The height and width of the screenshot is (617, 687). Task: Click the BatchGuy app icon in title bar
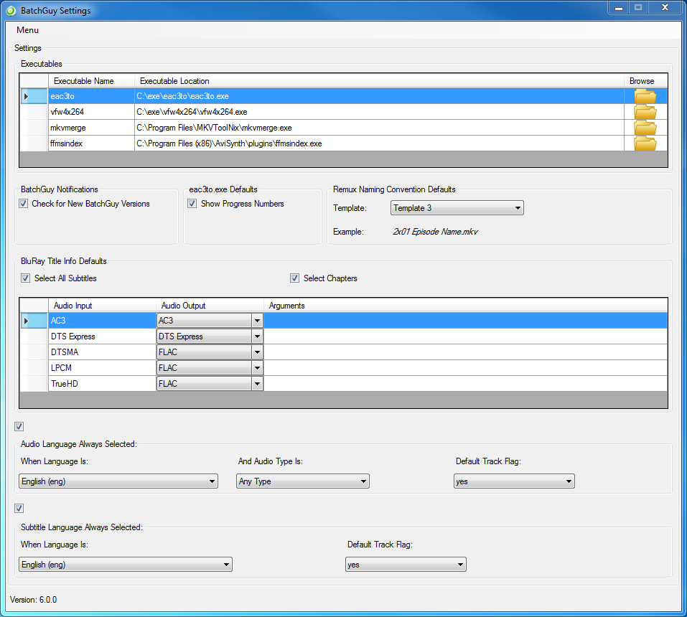(x=11, y=11)
